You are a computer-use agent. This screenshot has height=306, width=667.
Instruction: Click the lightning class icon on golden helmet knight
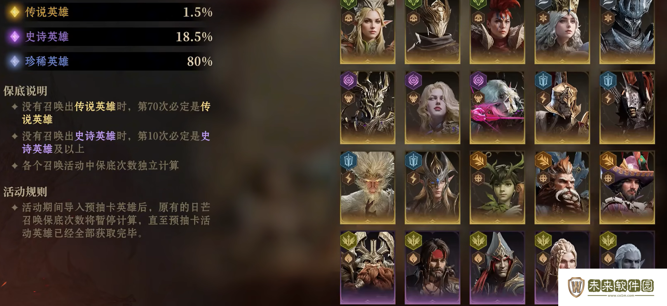(x=543, y=98)
